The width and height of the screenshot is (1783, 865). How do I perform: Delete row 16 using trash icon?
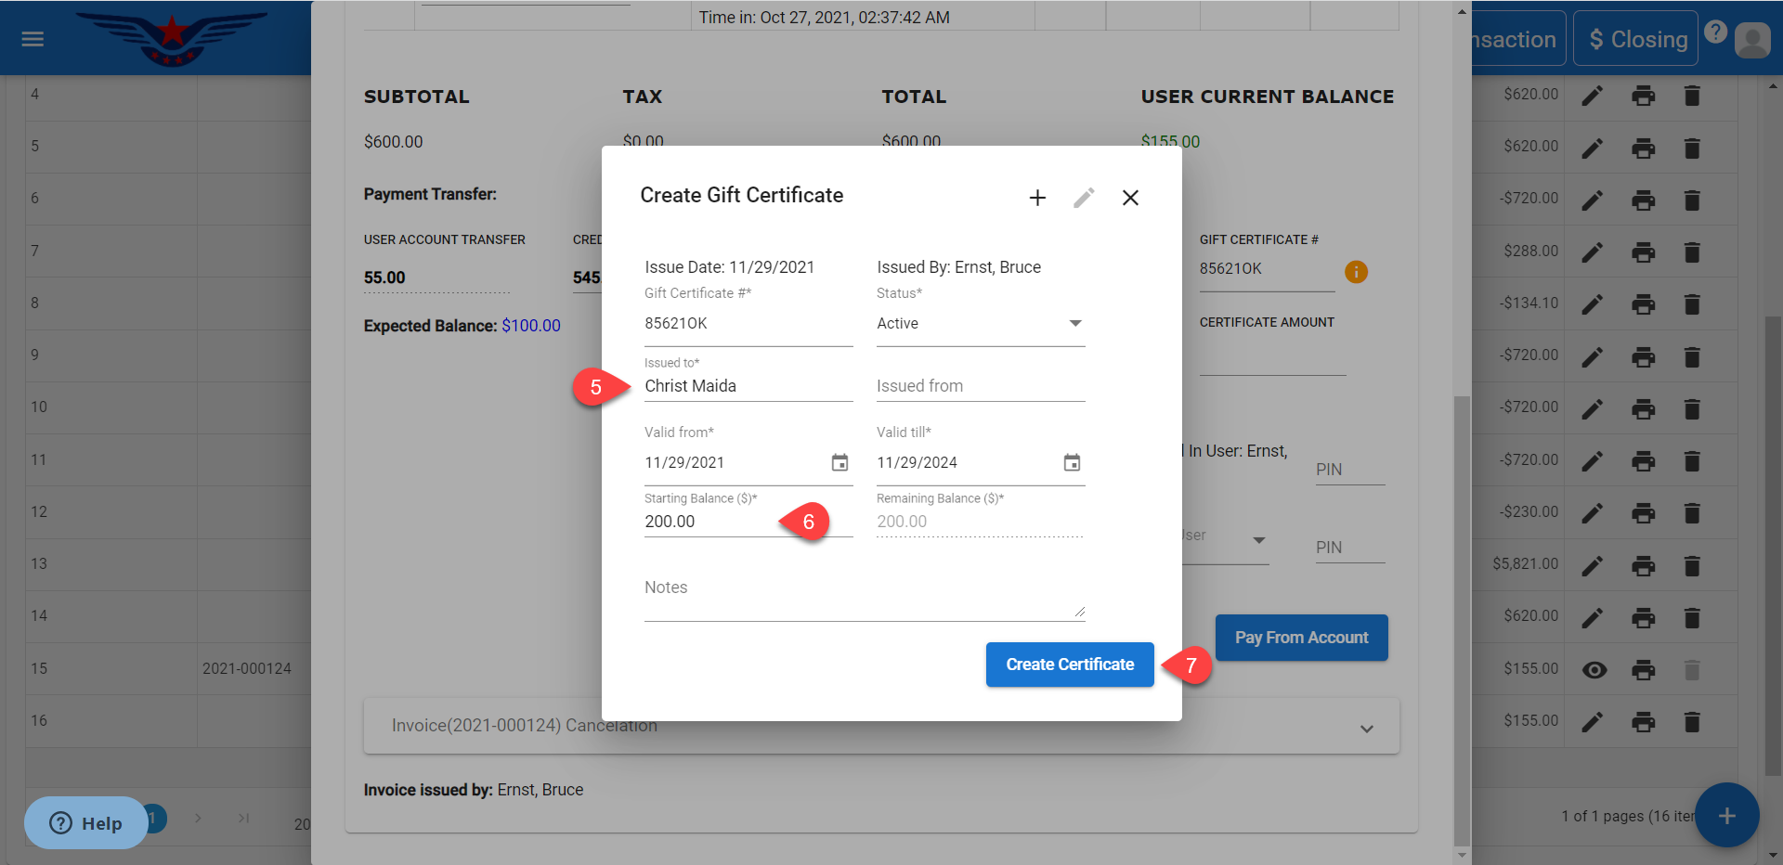(1692, 722)
